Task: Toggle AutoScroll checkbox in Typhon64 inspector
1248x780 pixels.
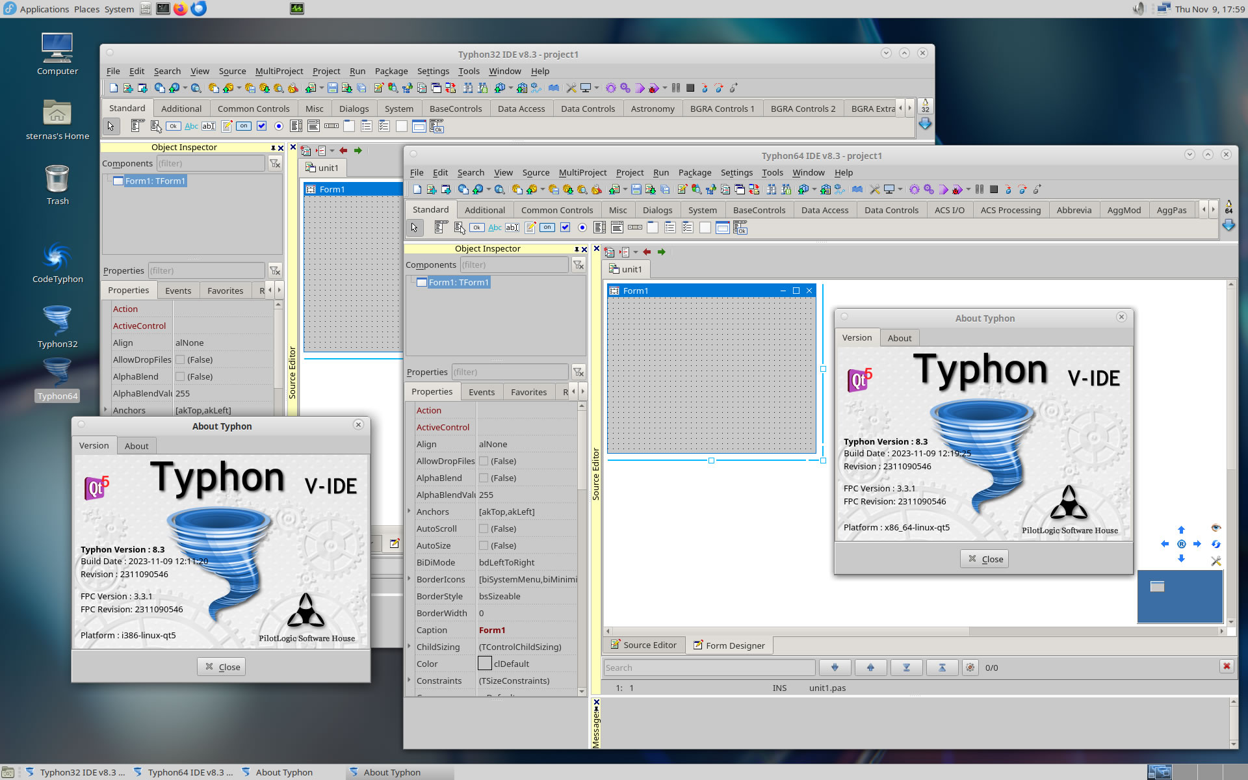Action: coord(484,528)
